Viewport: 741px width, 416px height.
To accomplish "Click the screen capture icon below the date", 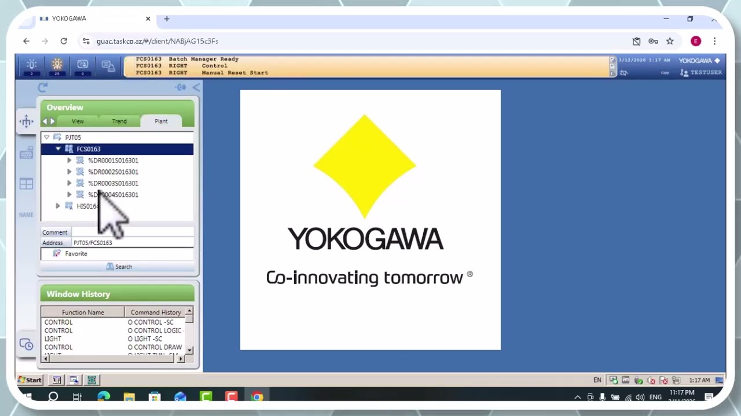I will click(623, 73).
